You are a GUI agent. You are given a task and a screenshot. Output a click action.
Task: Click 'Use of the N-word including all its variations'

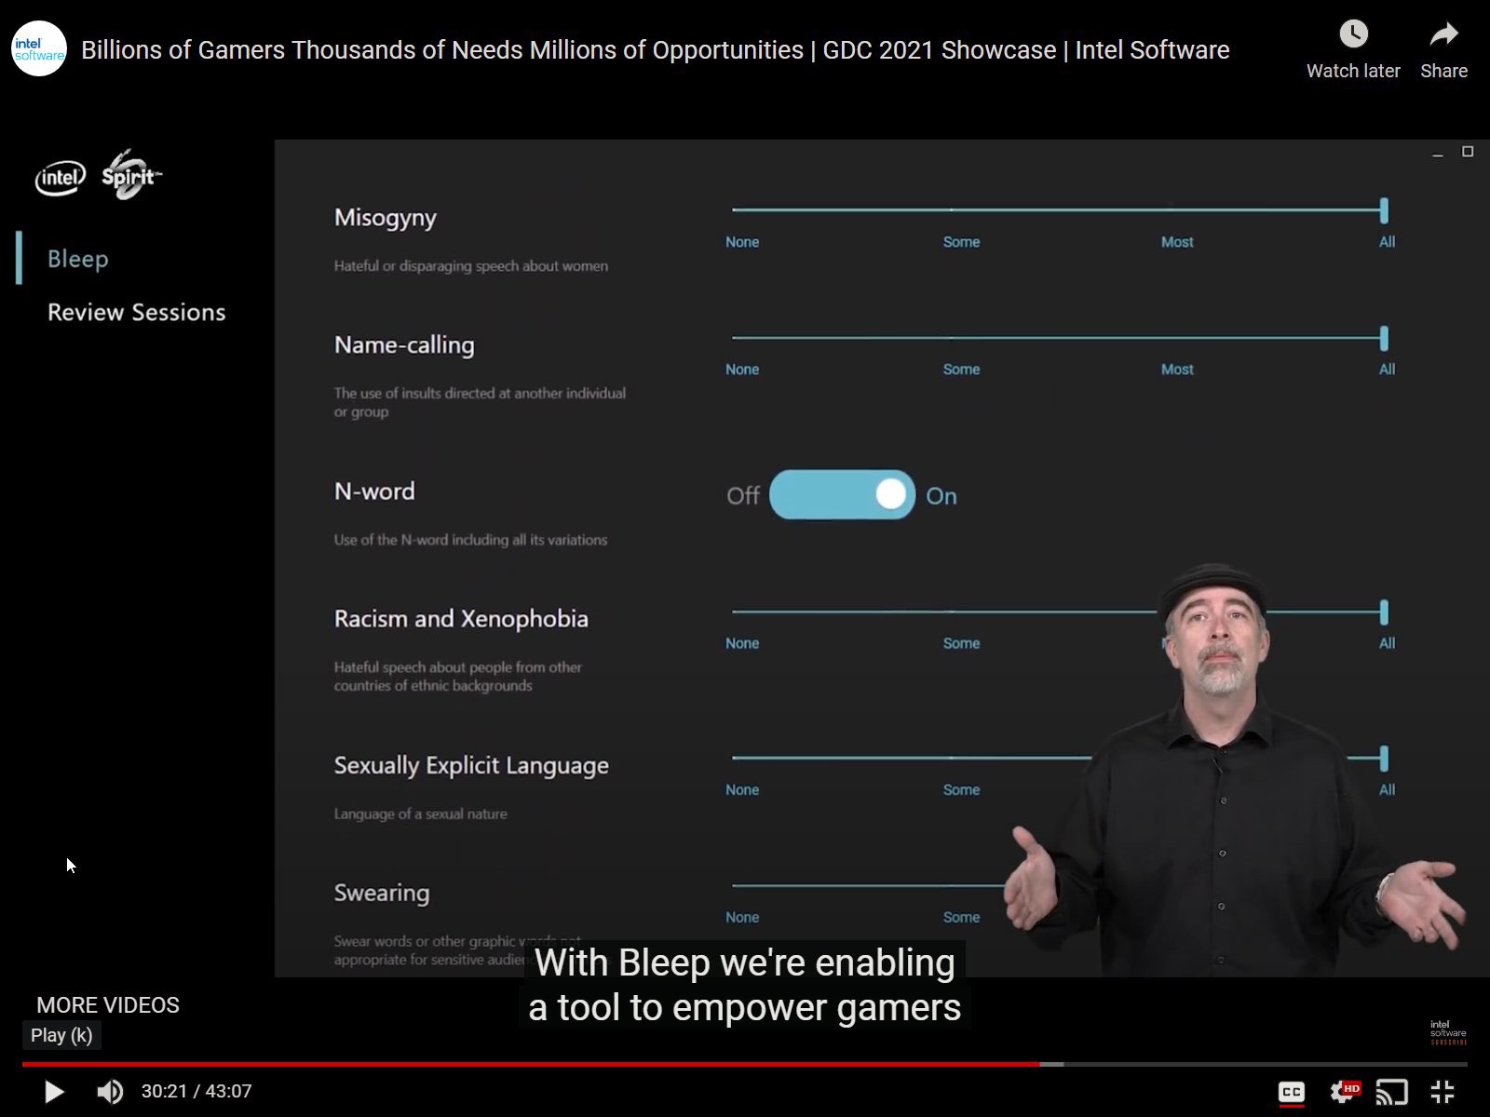pos(470,540)
